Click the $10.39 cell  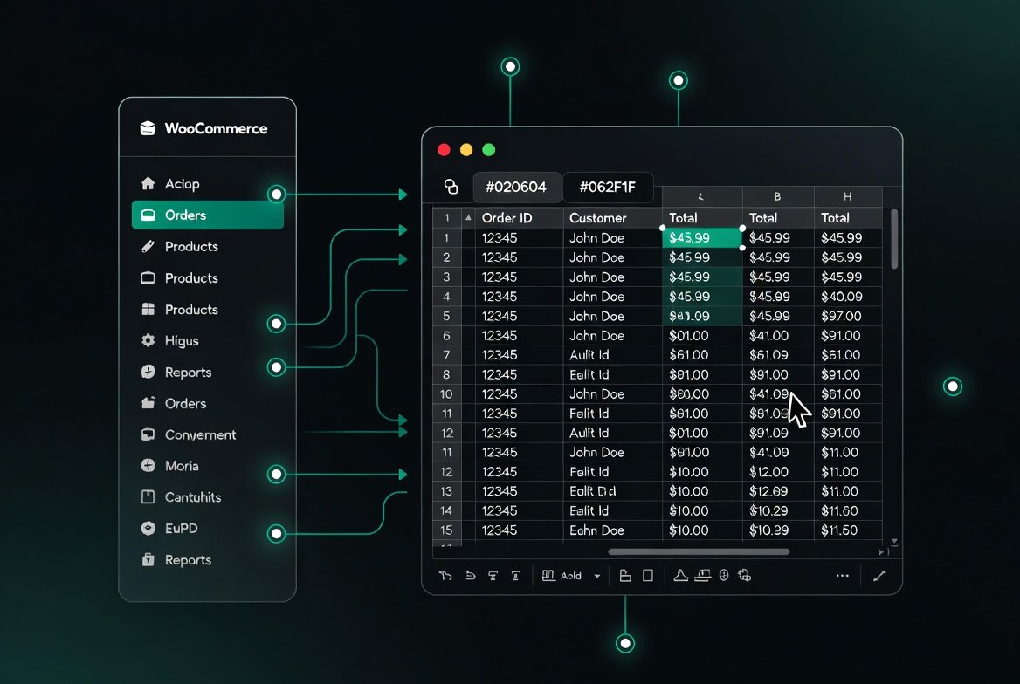777,530
